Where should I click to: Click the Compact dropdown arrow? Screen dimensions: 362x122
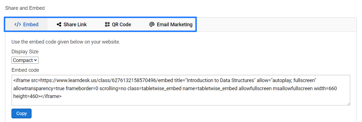(35, 60)
